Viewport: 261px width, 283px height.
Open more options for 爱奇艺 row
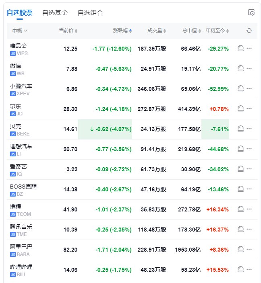(x=249, y=169)
